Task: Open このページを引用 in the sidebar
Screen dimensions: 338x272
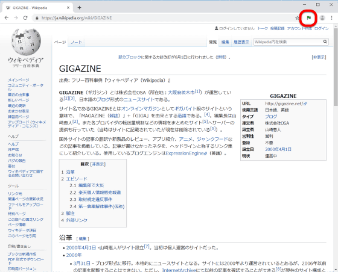Action: 22,236
